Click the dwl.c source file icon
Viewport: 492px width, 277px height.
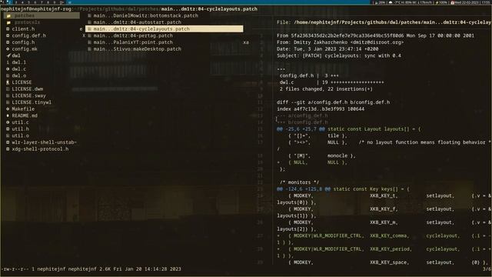tap(8, 68)
